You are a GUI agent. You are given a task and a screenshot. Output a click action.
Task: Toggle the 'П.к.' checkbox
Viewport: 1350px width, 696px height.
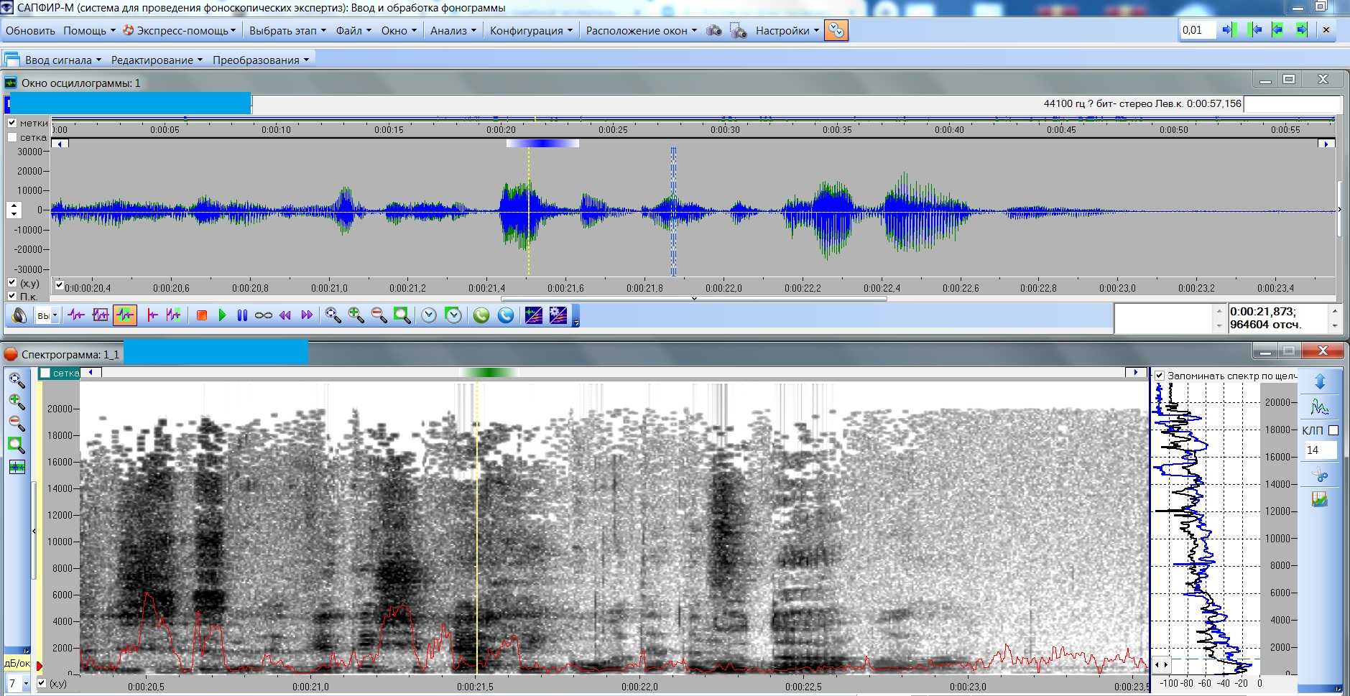point(12,296)
